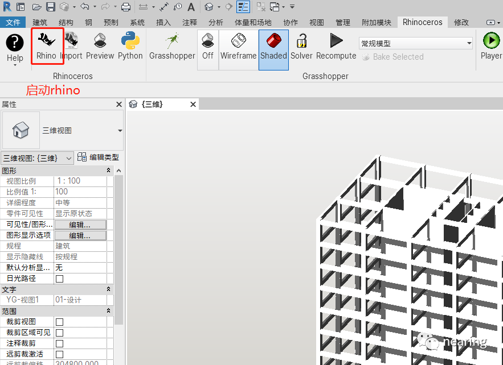
Task: Click 编辑... for 图形显示选项
Action: coord(80,235)
